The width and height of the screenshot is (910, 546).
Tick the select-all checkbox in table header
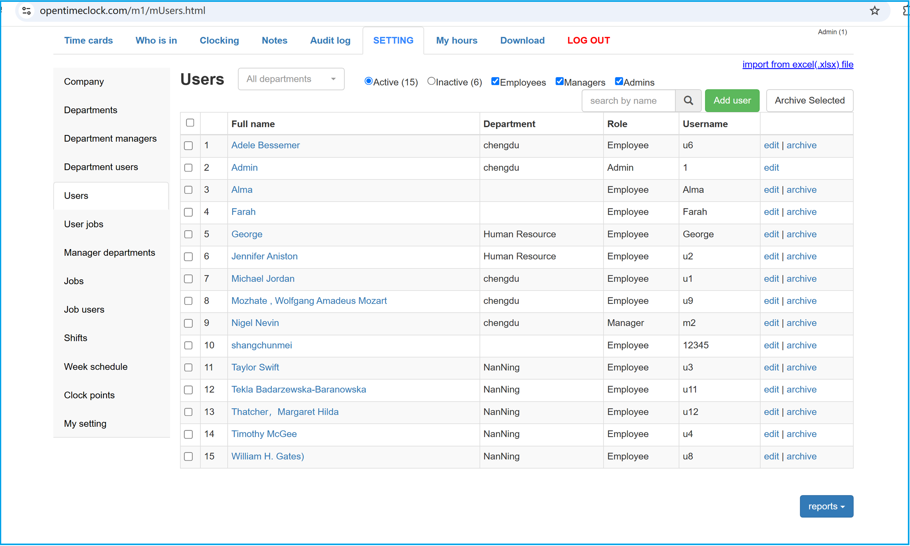pos(190,123)
